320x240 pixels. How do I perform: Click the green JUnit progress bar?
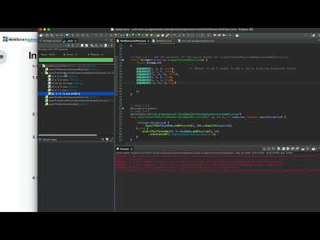pyautogui.click(x=76, y=60)
